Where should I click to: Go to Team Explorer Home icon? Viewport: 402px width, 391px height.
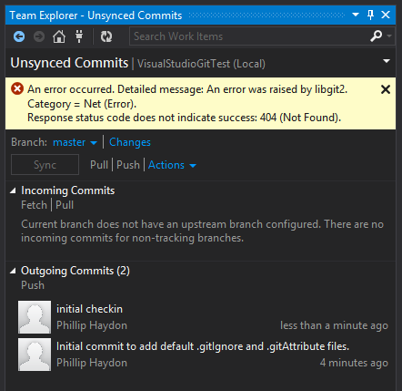[59, 36]
